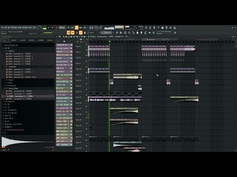Click the master volume green slider

49,33
